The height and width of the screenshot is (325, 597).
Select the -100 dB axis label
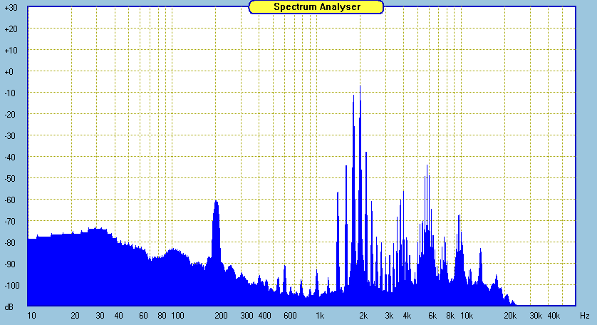coord(12,285)
